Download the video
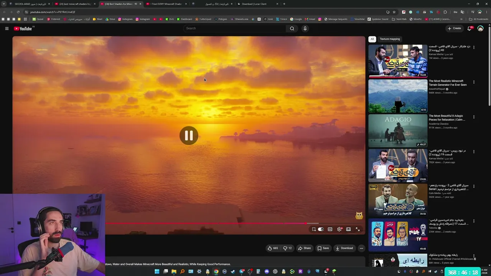The image size is (491, 276). [x=344, y=248]
